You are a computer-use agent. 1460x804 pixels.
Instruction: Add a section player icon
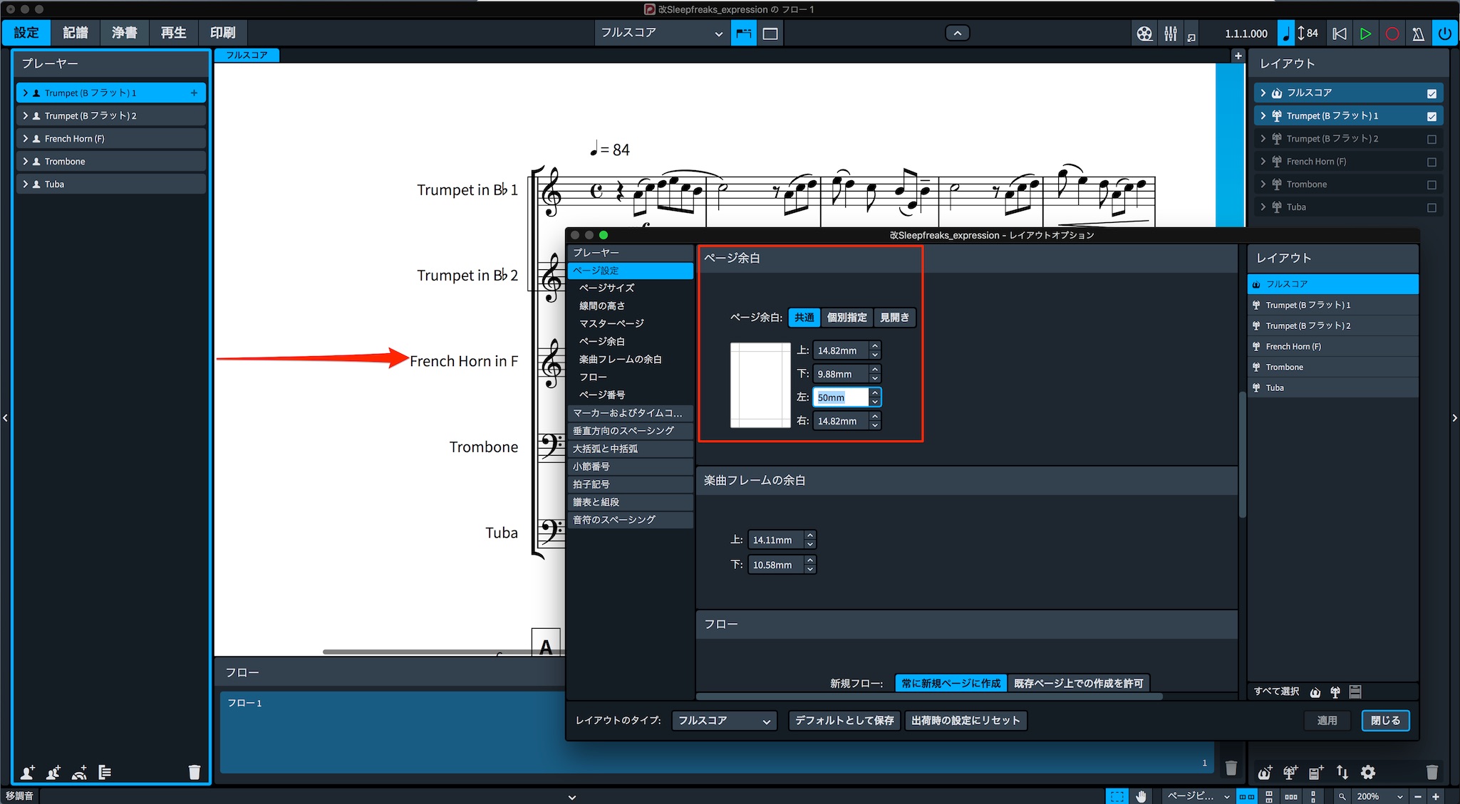[x=53, y=772]
